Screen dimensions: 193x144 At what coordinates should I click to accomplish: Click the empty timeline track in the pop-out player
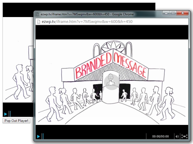tap(94, 137)
